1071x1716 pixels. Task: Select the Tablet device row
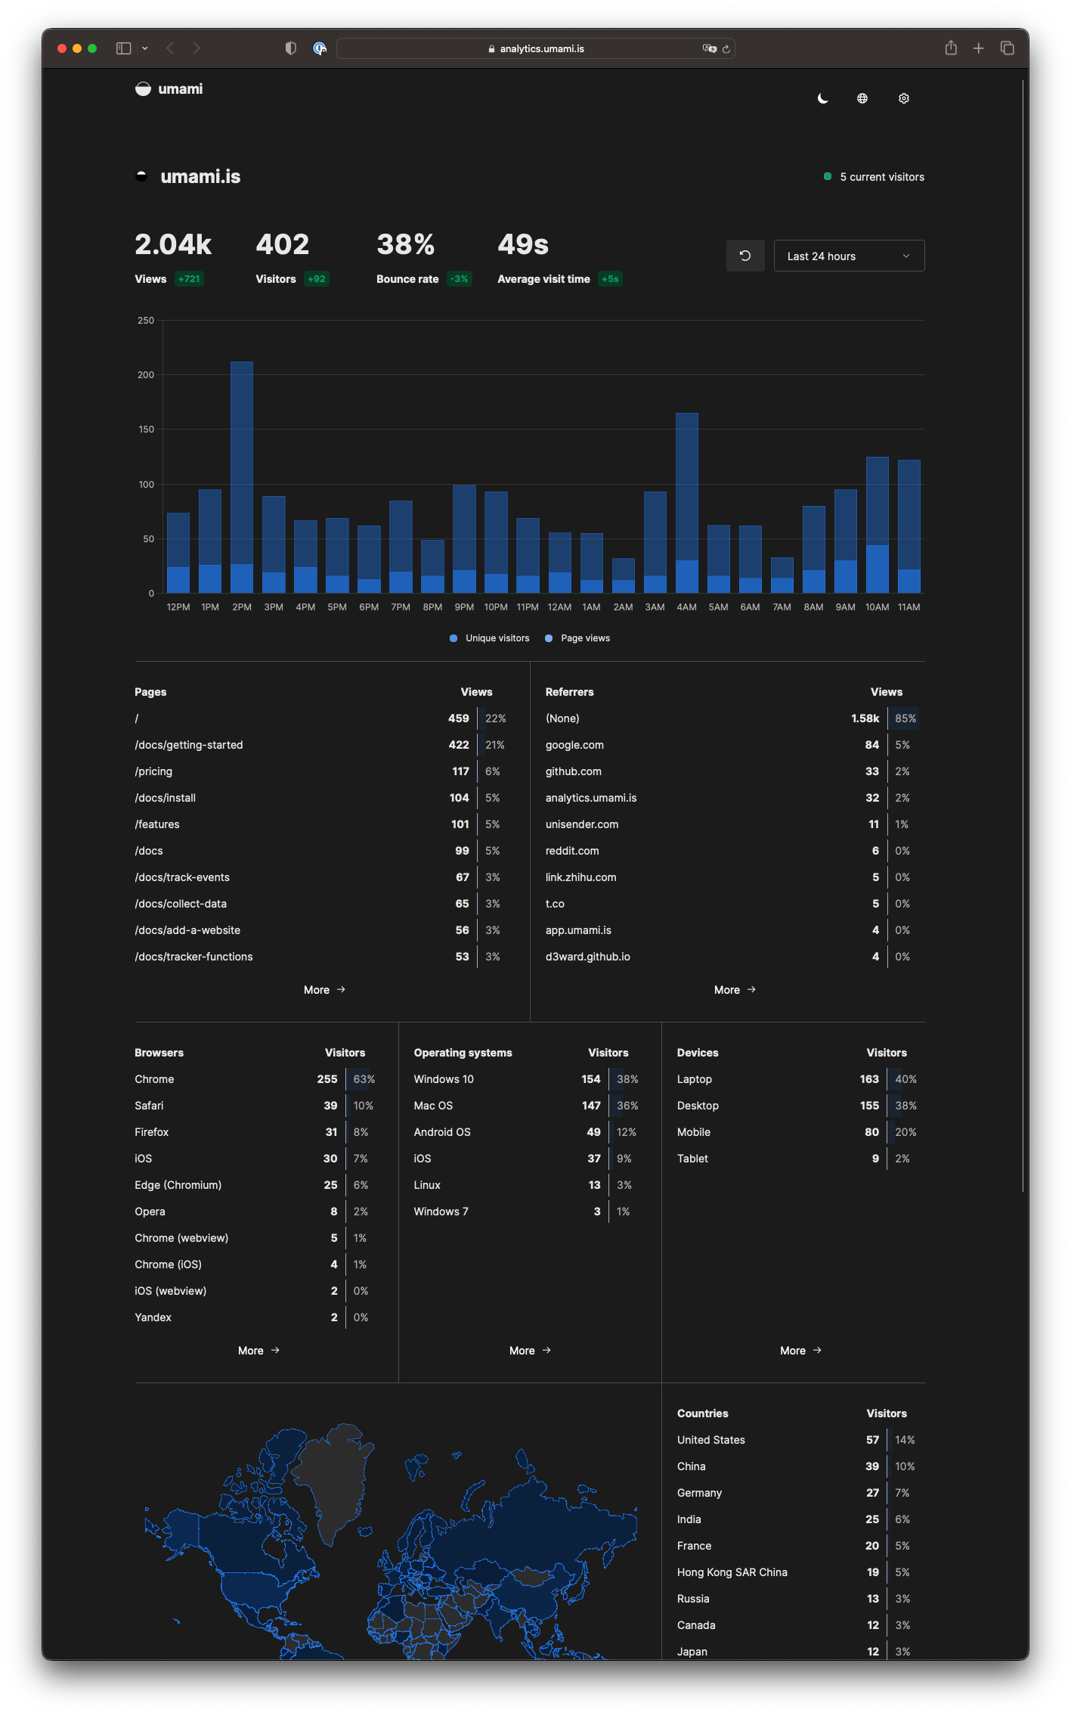pyautogui.click(x=800, y=1159)
